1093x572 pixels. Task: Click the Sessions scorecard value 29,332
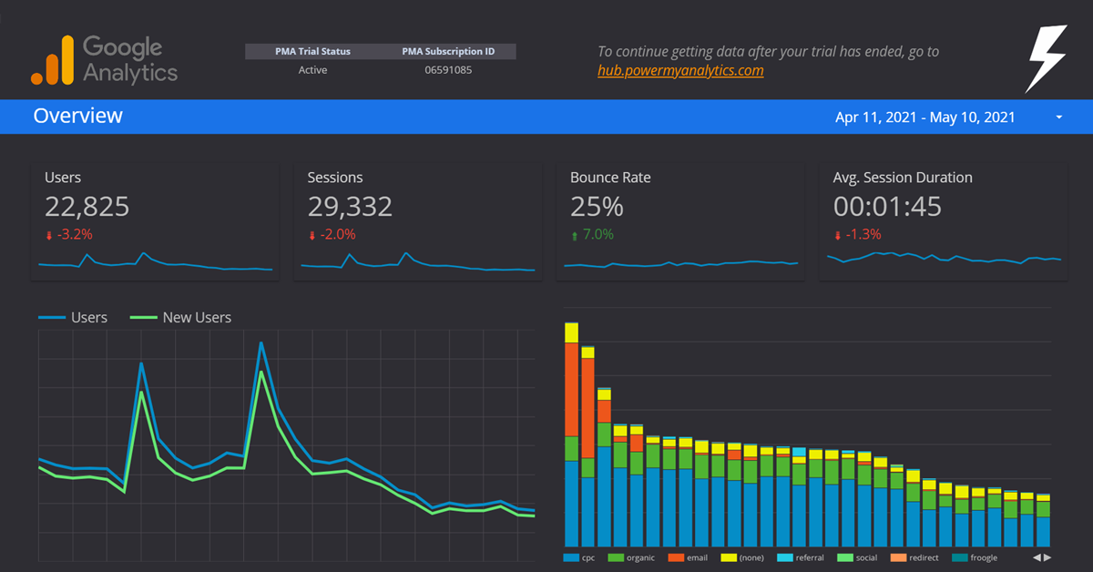[350, 207]
